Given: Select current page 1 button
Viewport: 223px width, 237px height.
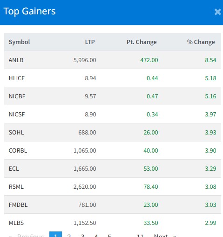Looking at the screenshot, I should (x=55, y=234).
